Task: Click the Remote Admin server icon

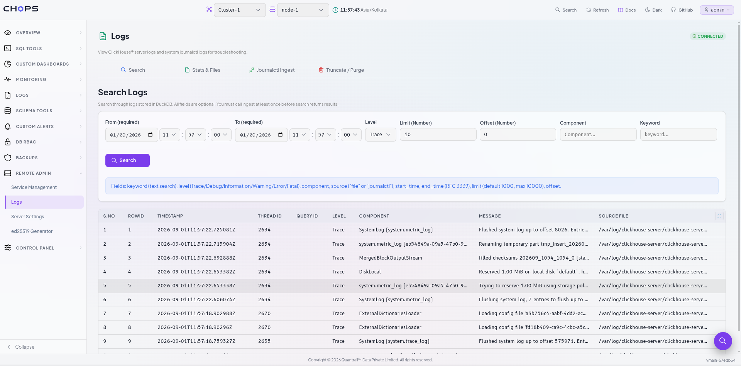Action: click(x=8, y=173)
